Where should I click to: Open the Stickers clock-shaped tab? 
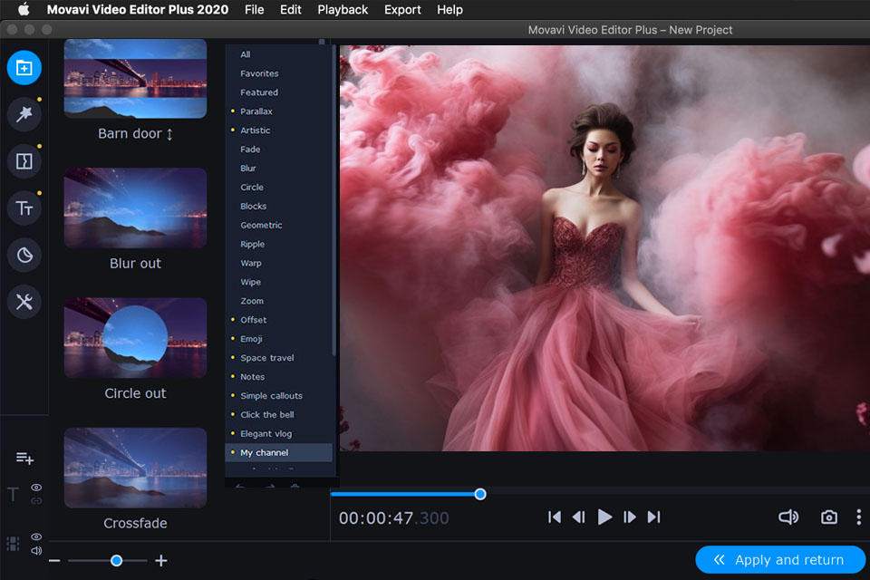click(x=24, y=256)
